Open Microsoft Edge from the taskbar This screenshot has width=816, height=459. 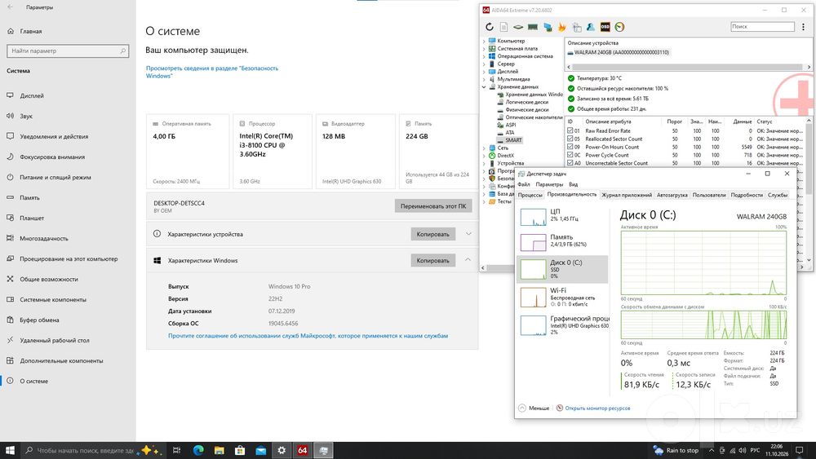[x=198, y=450]
